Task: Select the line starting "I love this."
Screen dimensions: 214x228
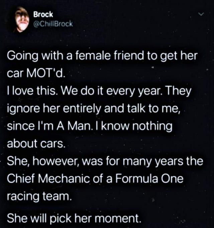Action: [99, 91]
